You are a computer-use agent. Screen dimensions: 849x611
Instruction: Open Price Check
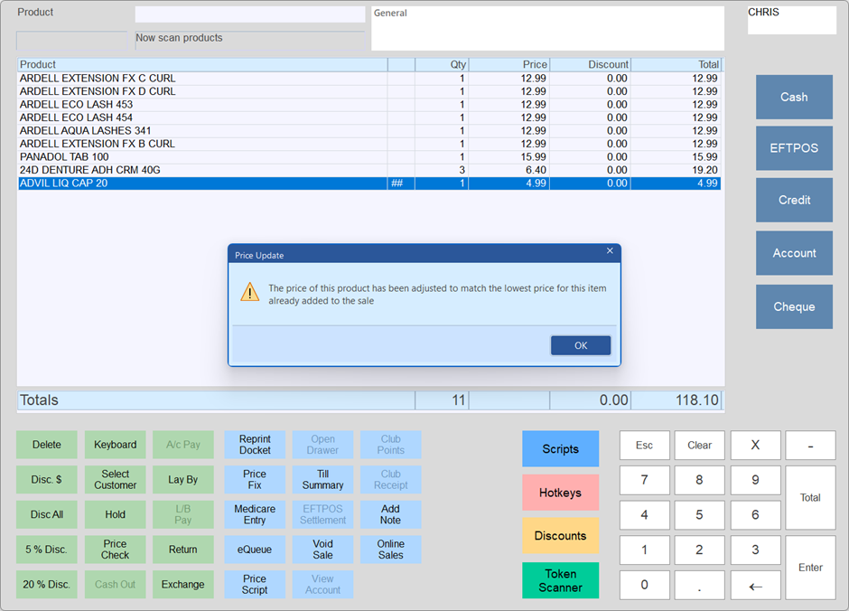pyautogui.click(x=115, y=550)
